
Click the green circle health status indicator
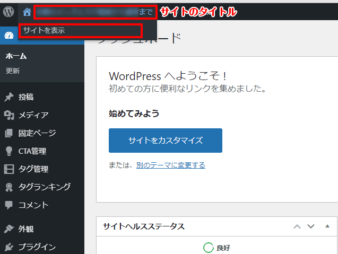pyautogui.click(x=208, y=248)
